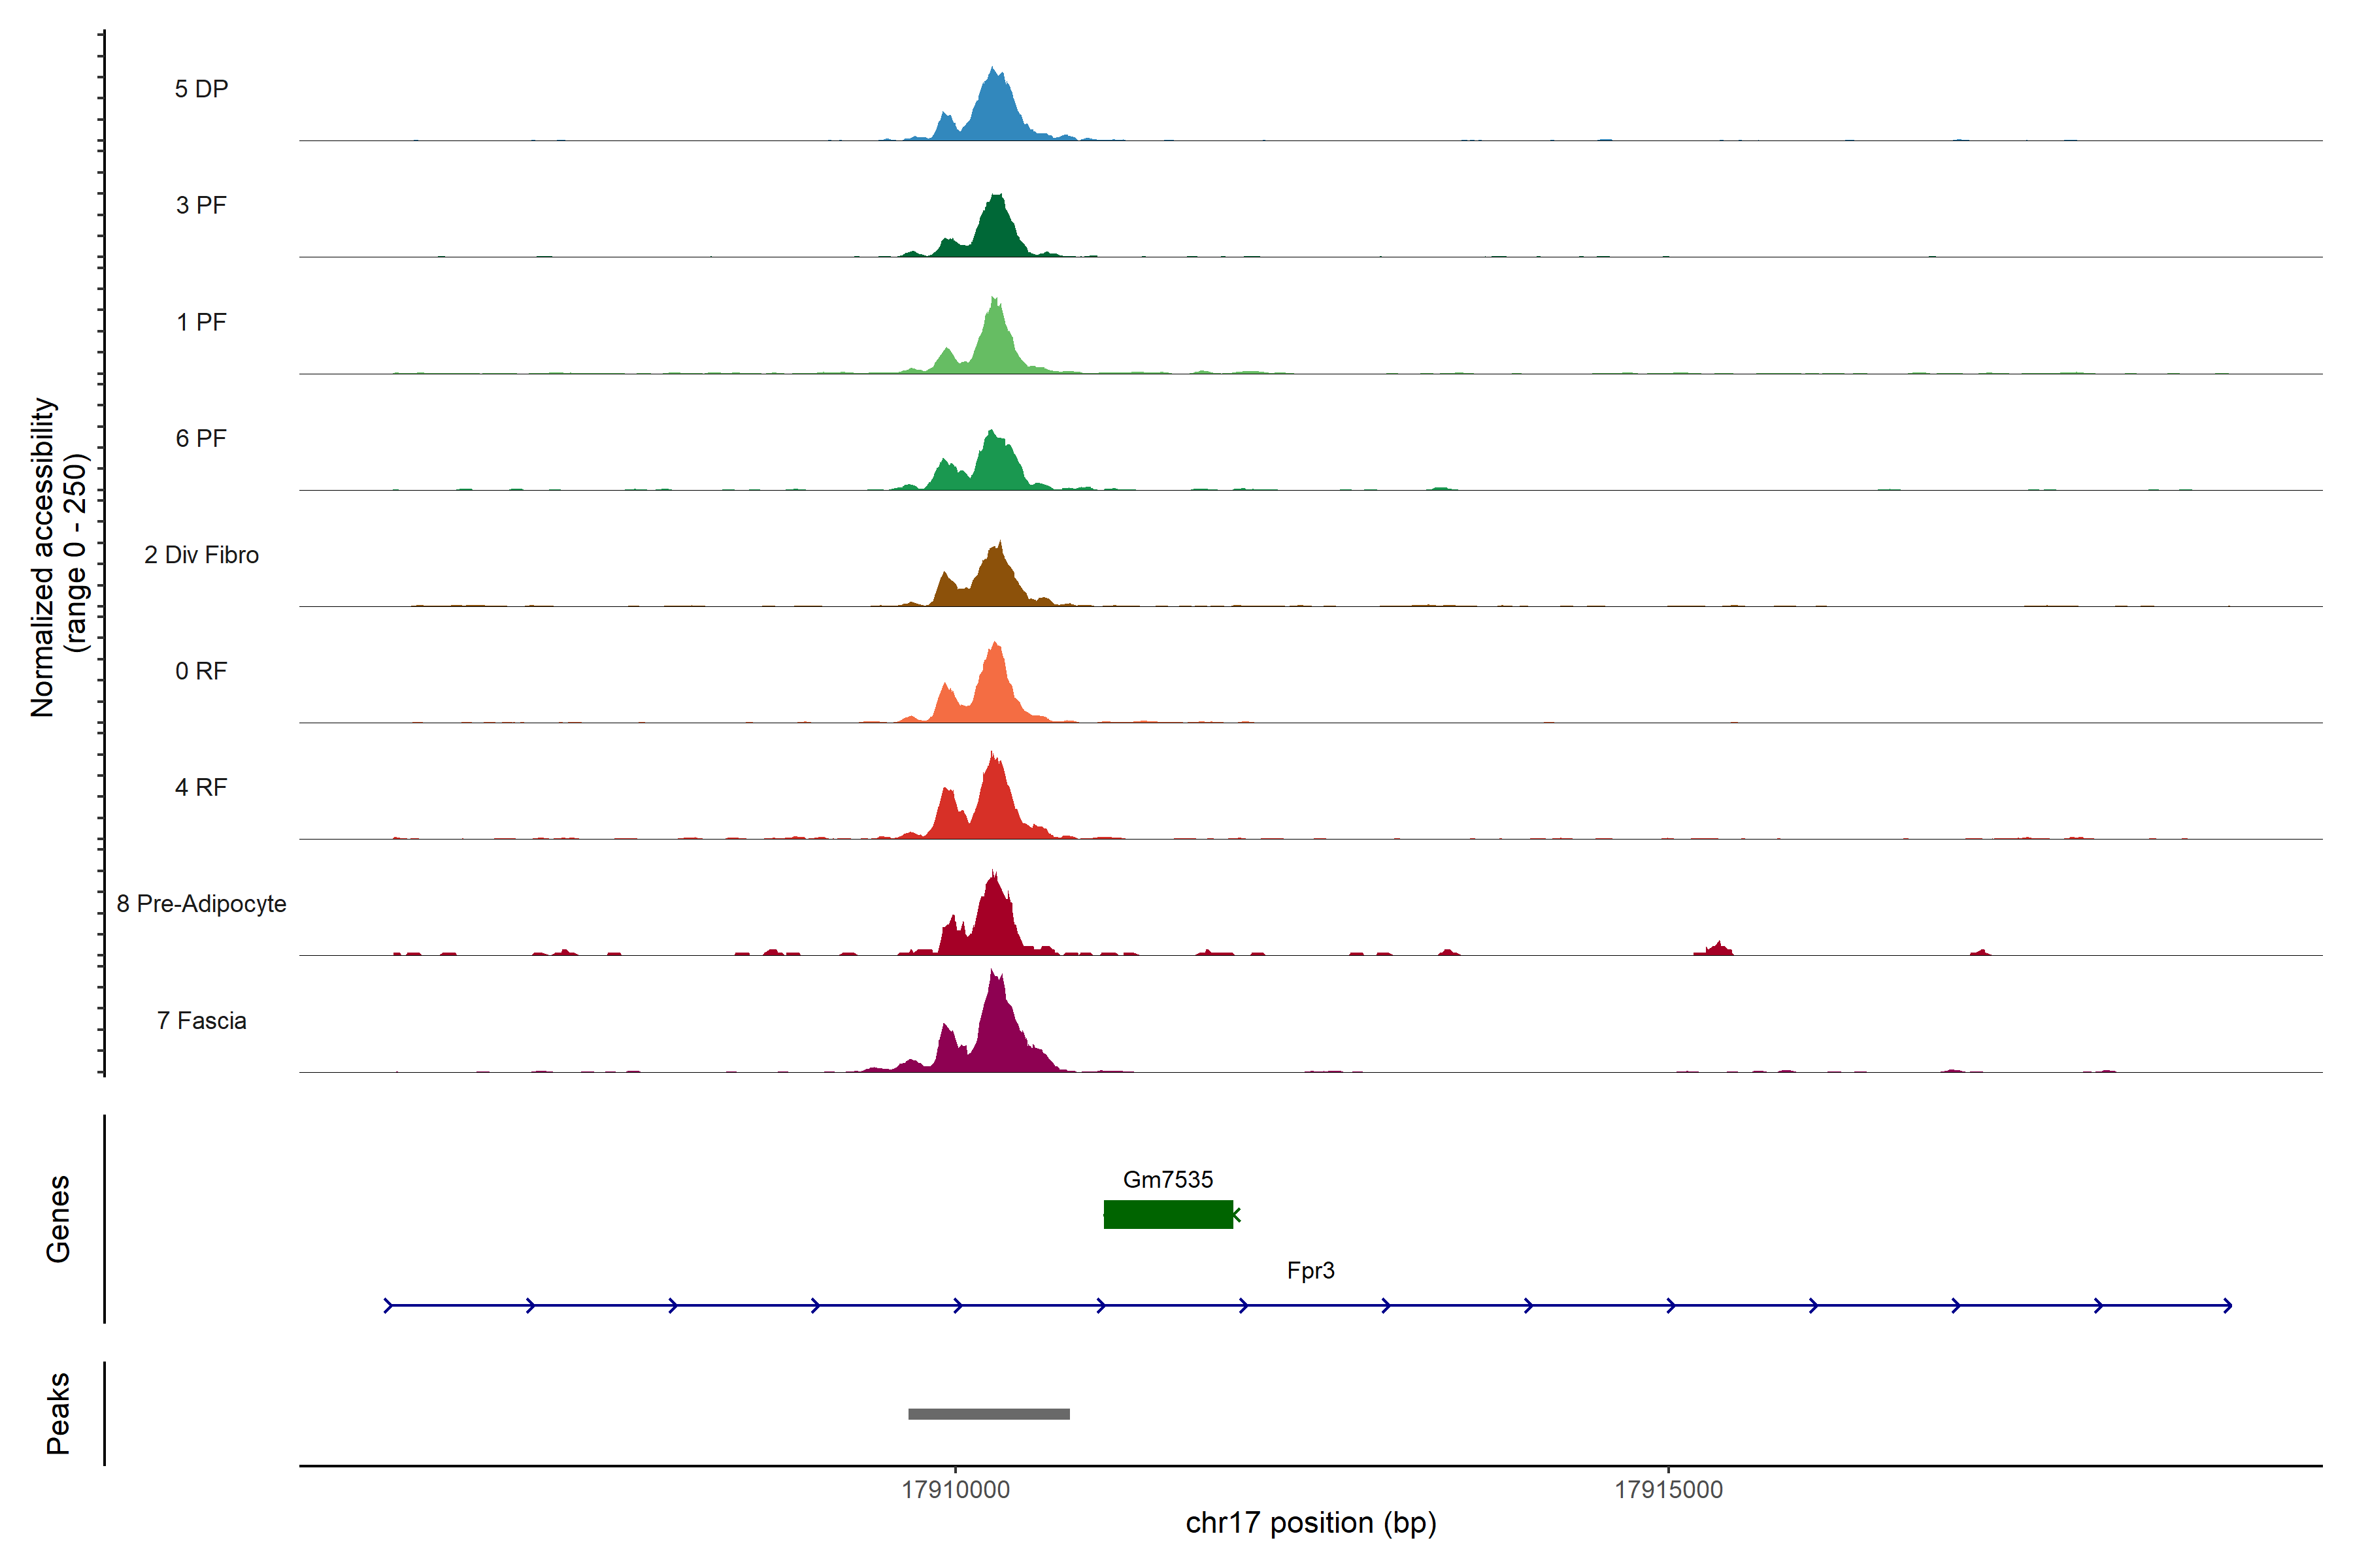Click the Genes track label
The width and height of the screenshot is (2353, 1568).
click(58, 1218)
